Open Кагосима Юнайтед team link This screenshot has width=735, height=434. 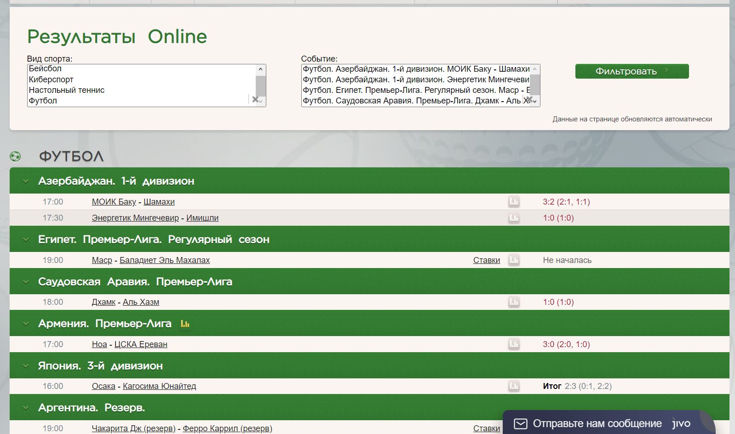point(159,386)
